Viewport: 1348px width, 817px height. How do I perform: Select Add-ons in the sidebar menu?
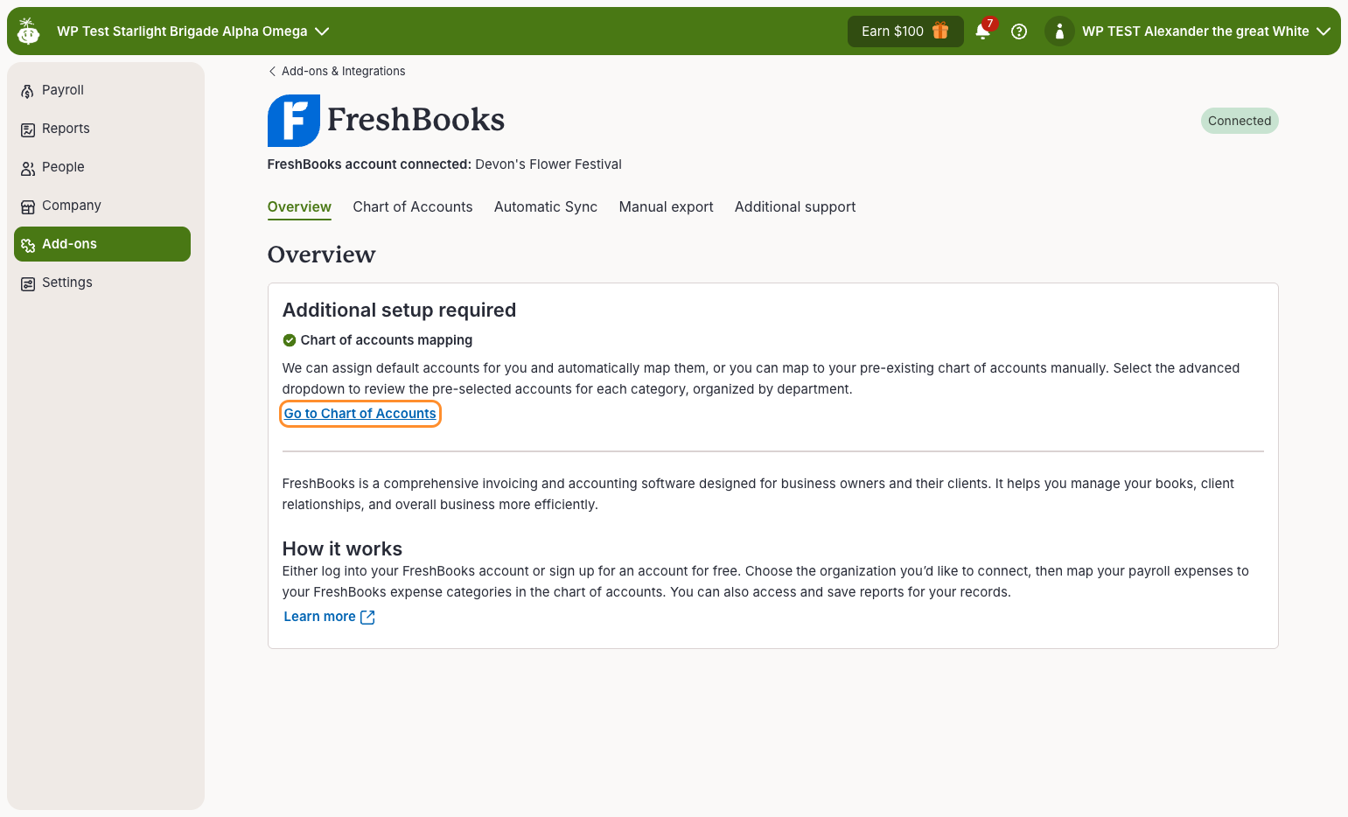coord(102,244)
